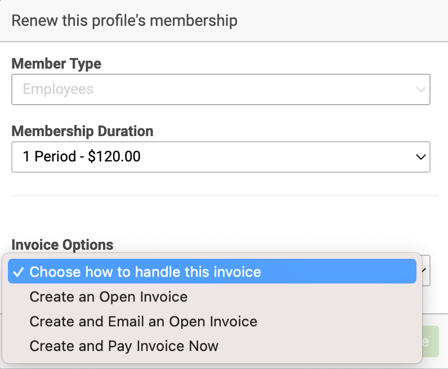Viewport: 448px width, 369px height.
Task: Click empty space in the dialog header bar
Action: point(343,21)
